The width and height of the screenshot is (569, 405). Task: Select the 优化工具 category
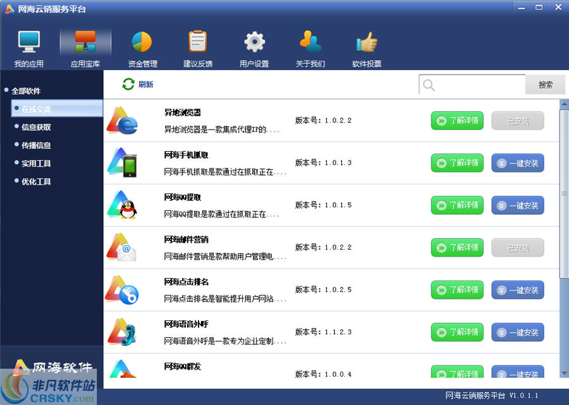(36, 181)
